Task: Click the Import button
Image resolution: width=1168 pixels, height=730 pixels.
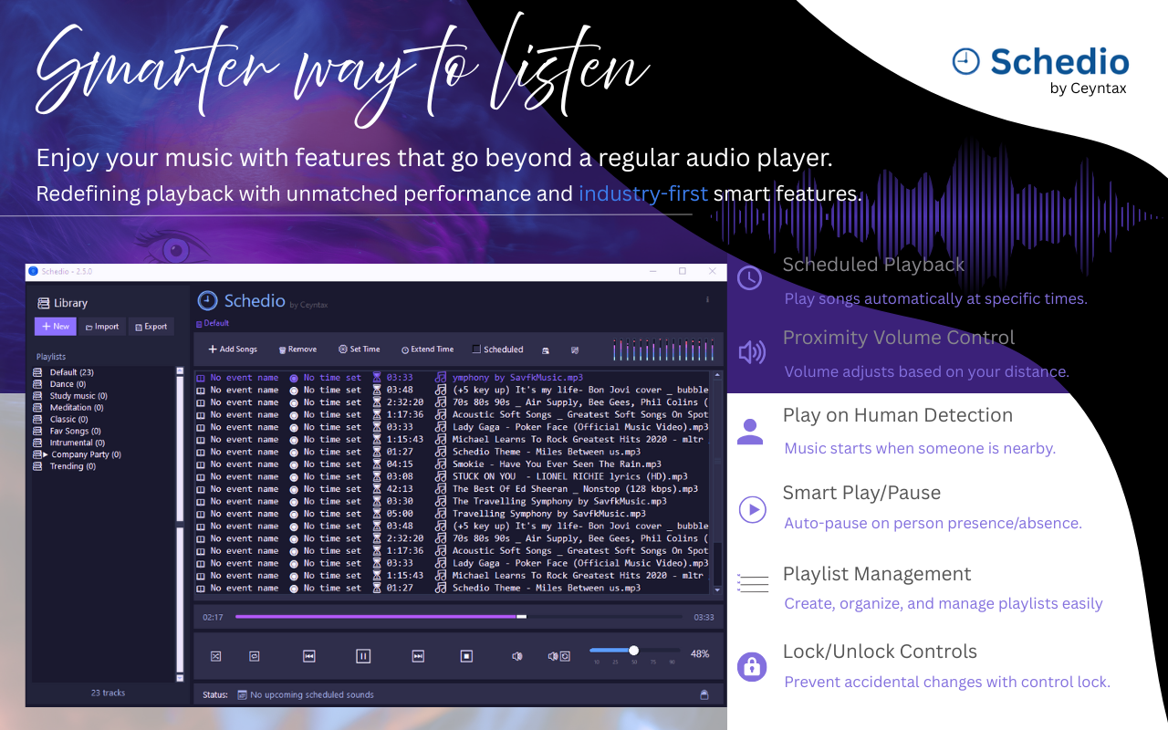Action: pos(102,327)
